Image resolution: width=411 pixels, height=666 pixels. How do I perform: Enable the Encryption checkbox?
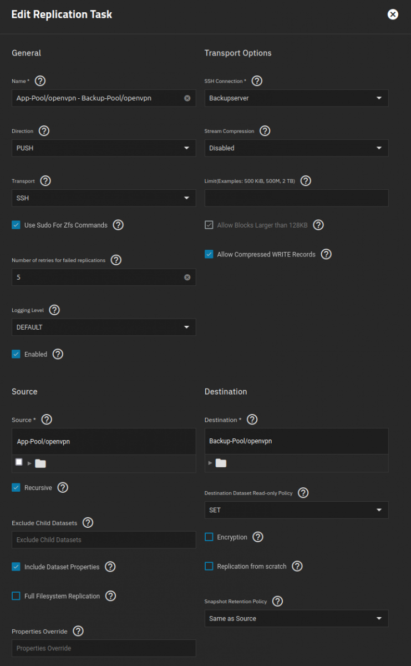point(209,537)
